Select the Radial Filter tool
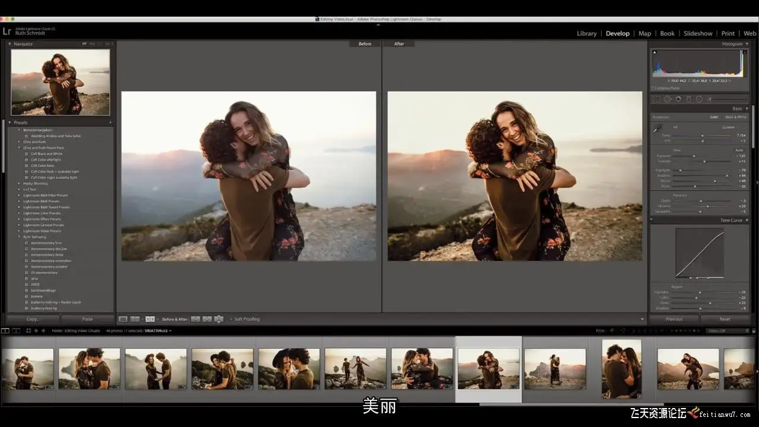The height and width of the screenshot is (427, 759). coord(699,99)
